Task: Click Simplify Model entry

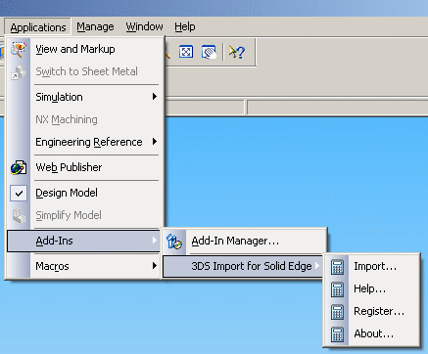Action: point(85,215)
